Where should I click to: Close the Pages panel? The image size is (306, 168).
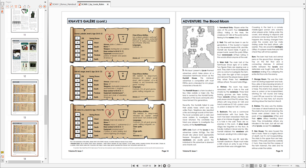(x=46, y=2)
